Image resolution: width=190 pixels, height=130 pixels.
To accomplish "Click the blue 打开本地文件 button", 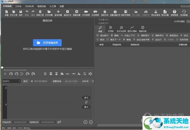I will (x=47, y=43).
